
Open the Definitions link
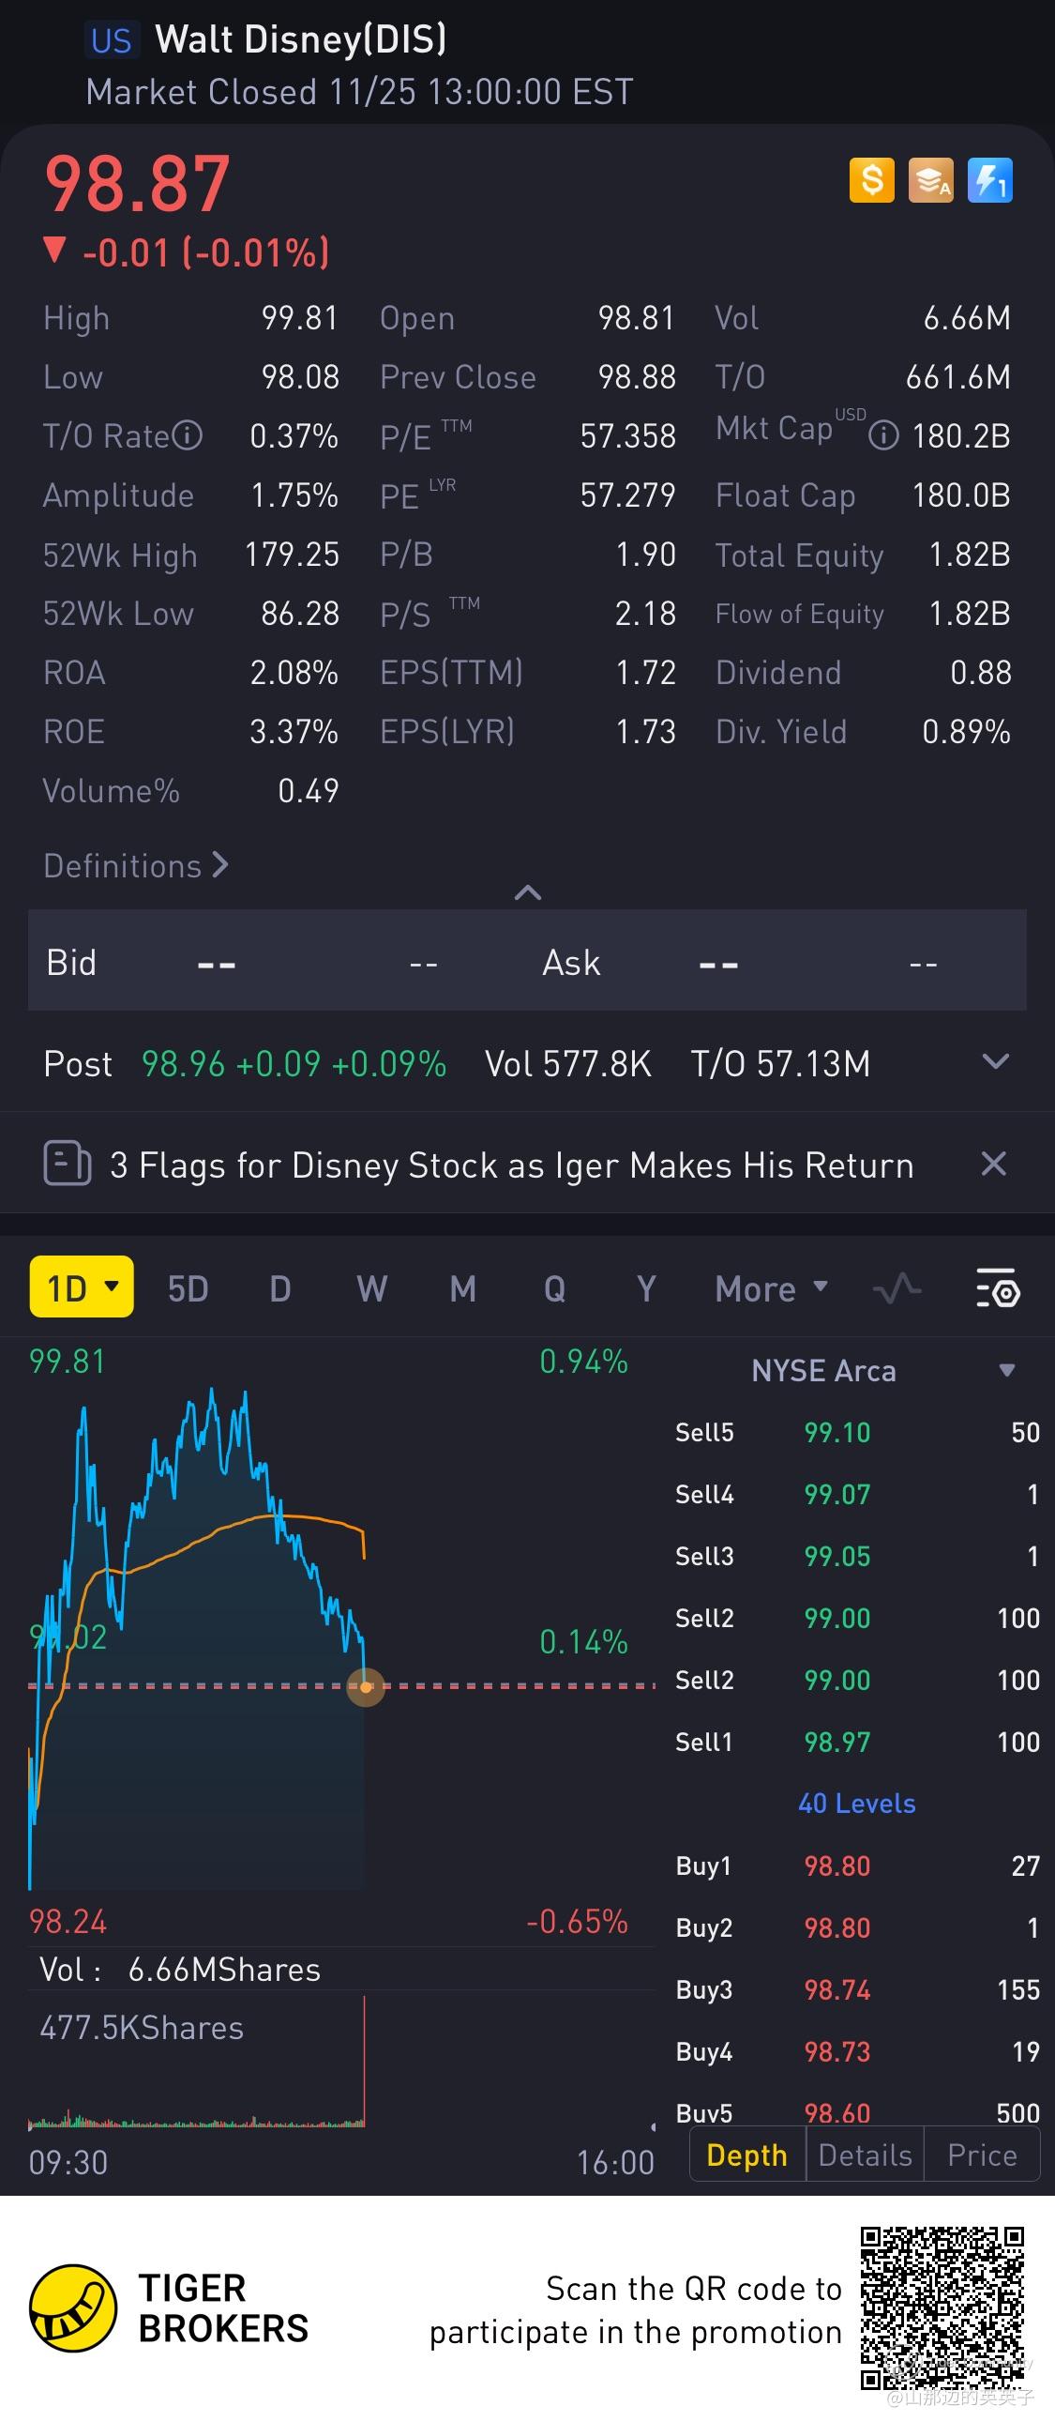point(136,865)
